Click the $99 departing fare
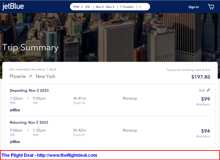 coord(206,99)
